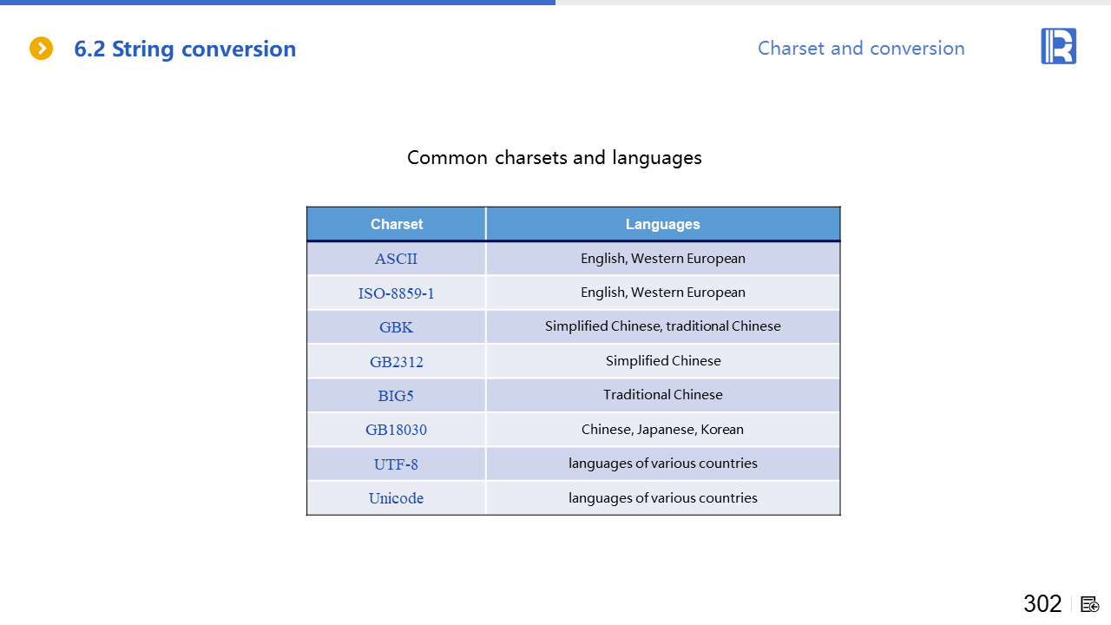
Task: Click the 'Charset and conversion' header text
Action: tap(860, 49)
